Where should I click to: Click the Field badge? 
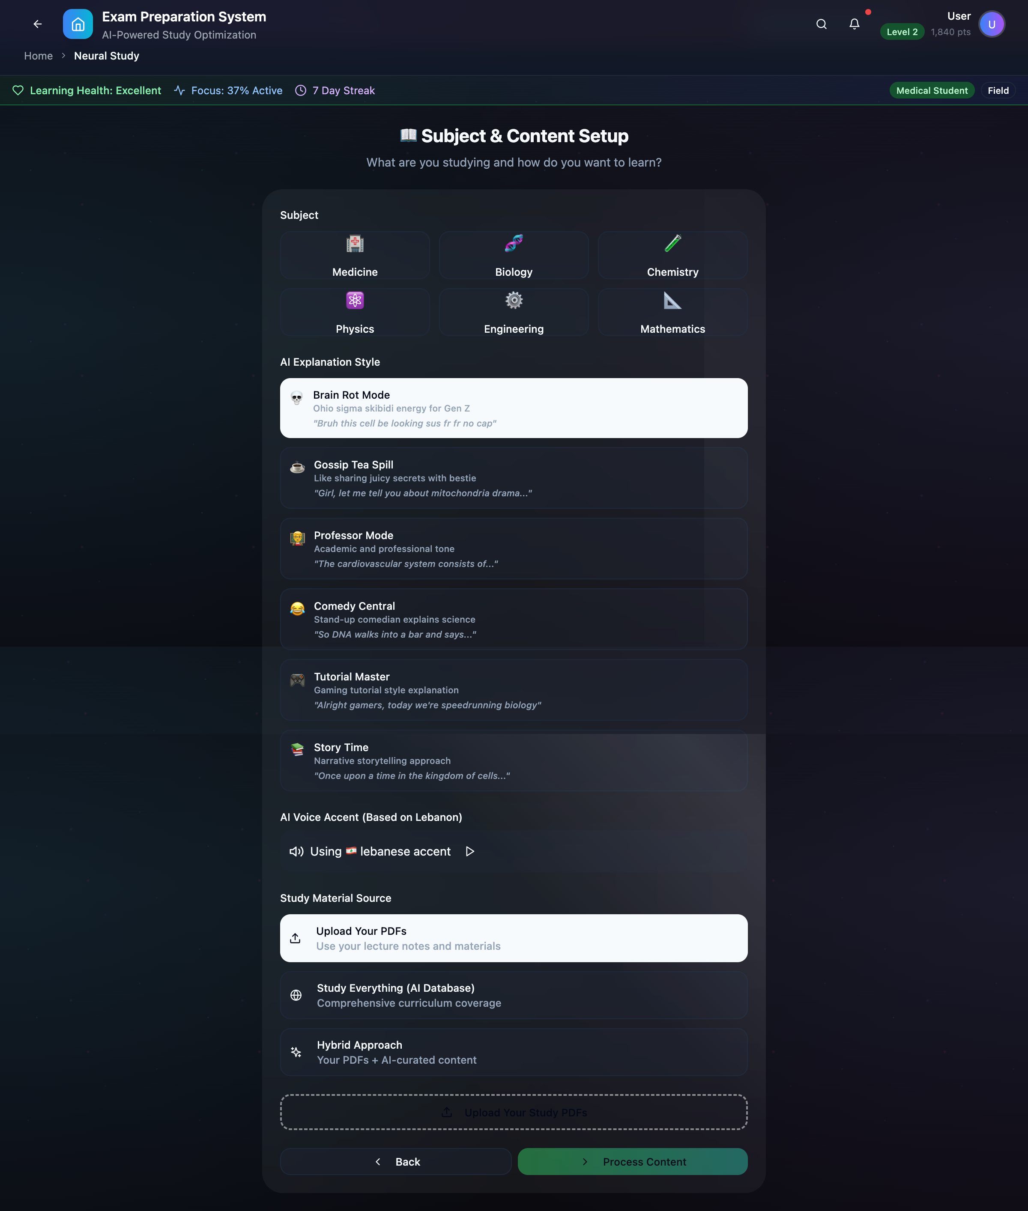coord(998,90)
